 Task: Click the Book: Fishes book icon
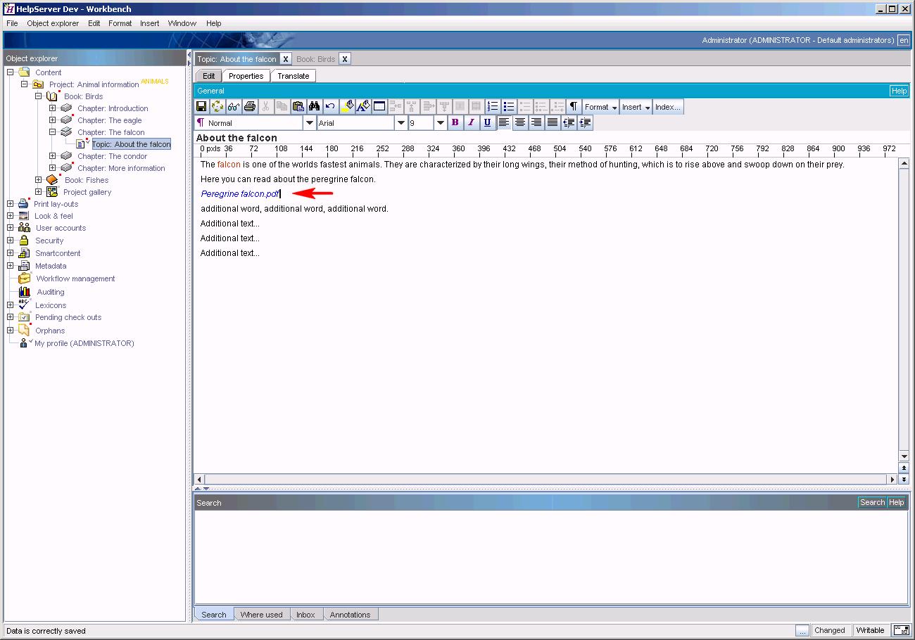tap(52, 180)
